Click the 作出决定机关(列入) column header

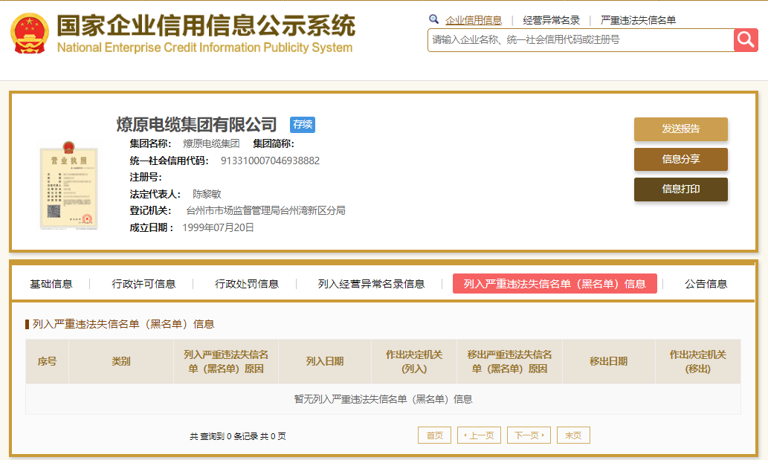[414, 362]
